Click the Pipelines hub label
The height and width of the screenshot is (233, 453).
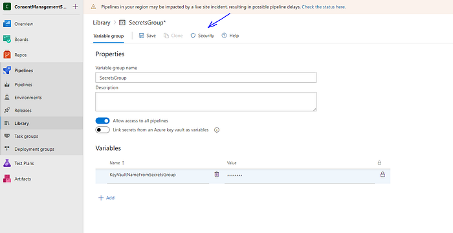[24, 71]
